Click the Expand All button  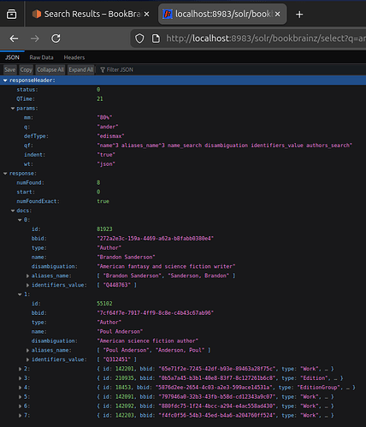[x=81, y=69]
